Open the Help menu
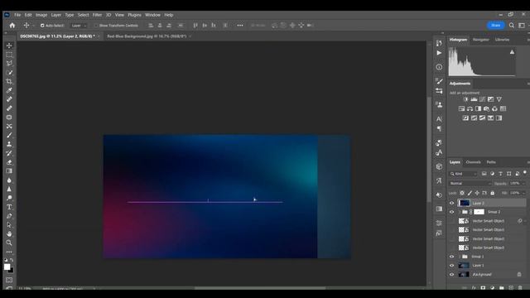Viewport: 530px width, 298px height. (x=169, y=15)
